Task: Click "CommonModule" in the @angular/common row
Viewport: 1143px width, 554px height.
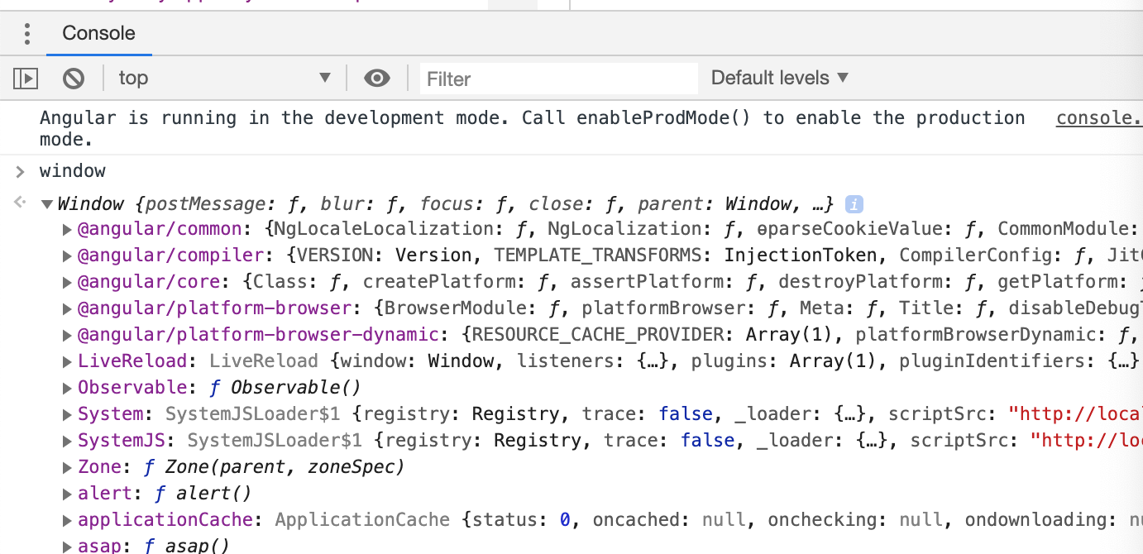Action: pyautogui.click(x=1063, y=229)
